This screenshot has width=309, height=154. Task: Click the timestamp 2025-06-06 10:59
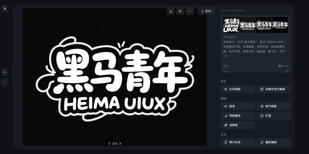(x=232, y=11)
